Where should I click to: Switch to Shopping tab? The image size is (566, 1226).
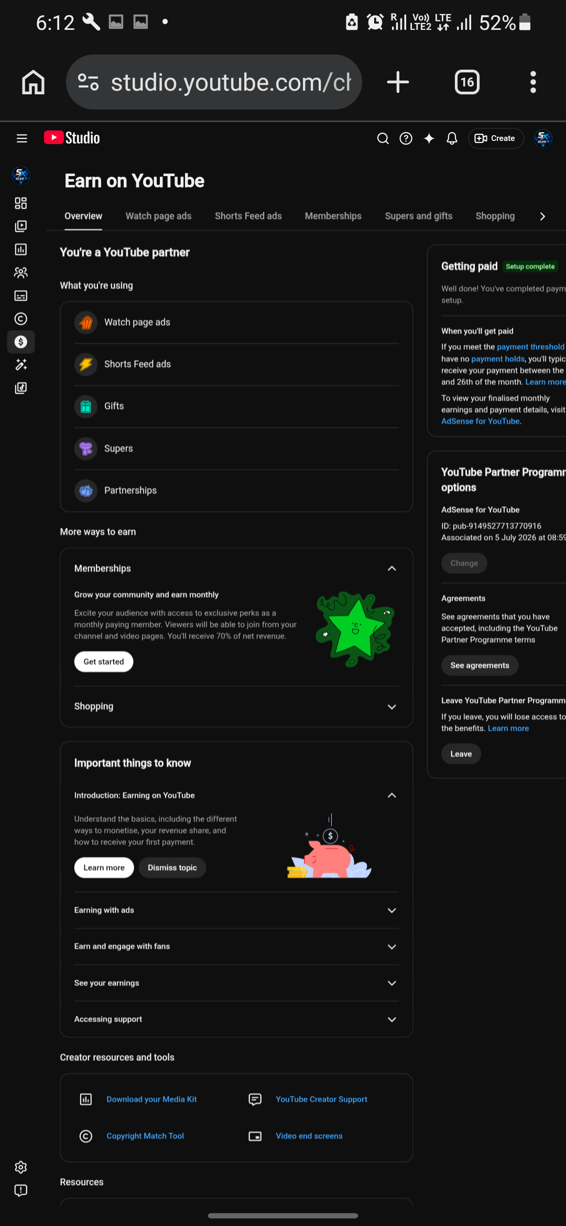pyautogui.click(x=495, y=216)
